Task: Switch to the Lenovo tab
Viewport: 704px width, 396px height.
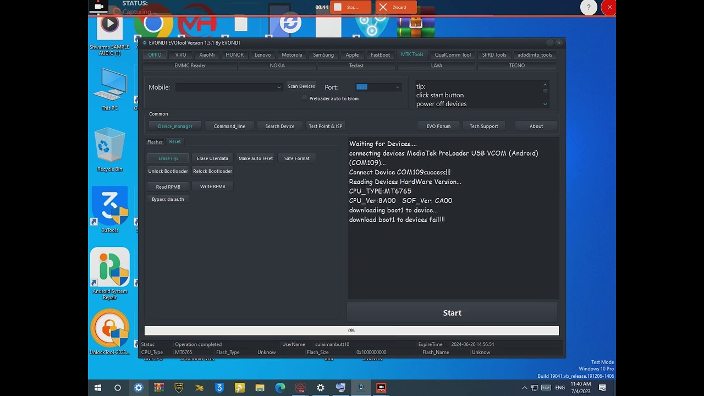Action: point(262,54)
